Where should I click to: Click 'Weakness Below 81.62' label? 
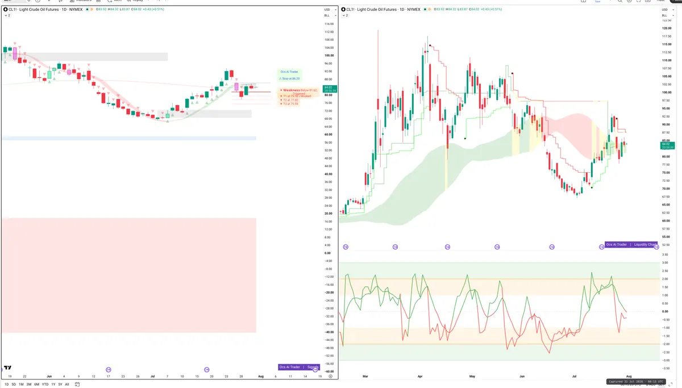(x=298, y=90)
